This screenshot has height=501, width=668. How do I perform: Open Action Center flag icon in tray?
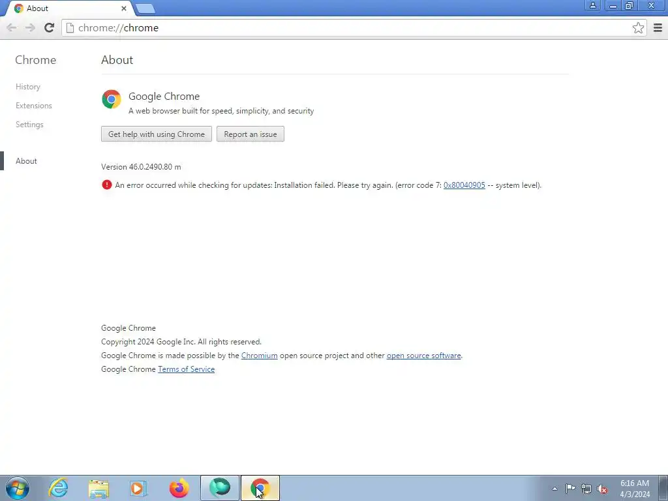(570, 488)
